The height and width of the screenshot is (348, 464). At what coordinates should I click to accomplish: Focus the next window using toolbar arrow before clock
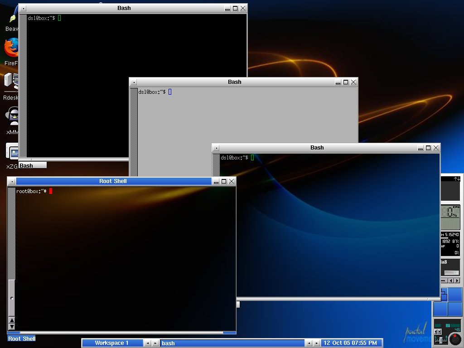pos(317,343)
